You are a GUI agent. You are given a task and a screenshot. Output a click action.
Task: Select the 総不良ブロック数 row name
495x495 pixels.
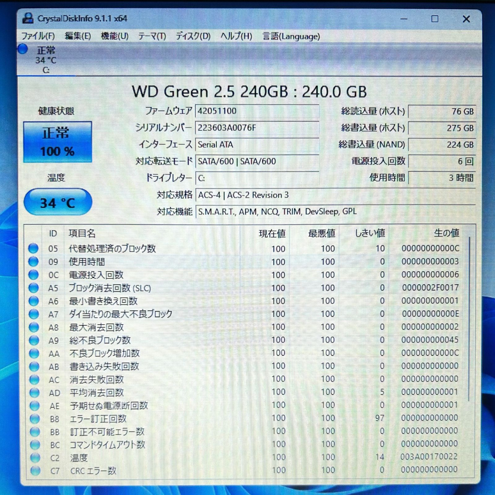click(100, 340)
